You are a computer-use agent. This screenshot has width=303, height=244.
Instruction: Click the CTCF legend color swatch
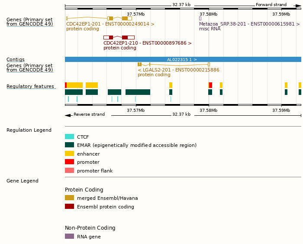tap(69, 137)
